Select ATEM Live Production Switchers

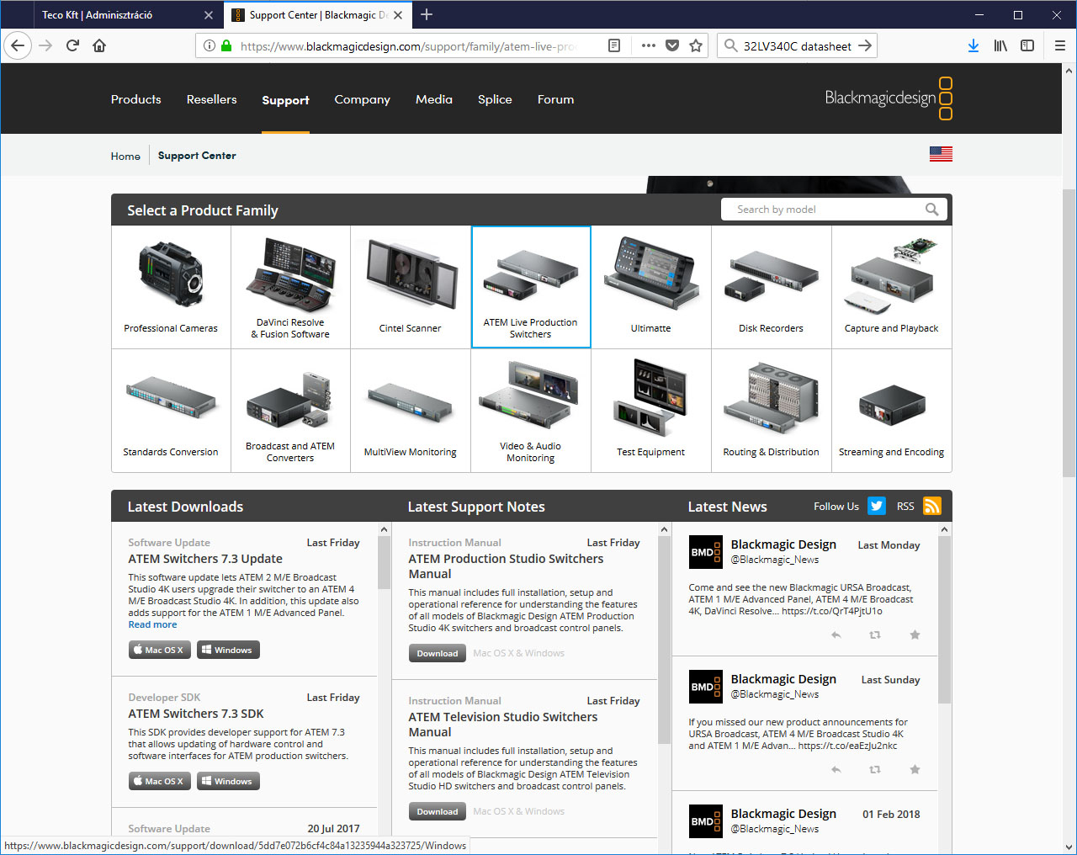(x=531, y=287)
